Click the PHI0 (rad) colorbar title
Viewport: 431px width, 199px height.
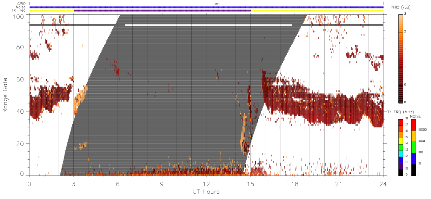[x=400, y=8]
